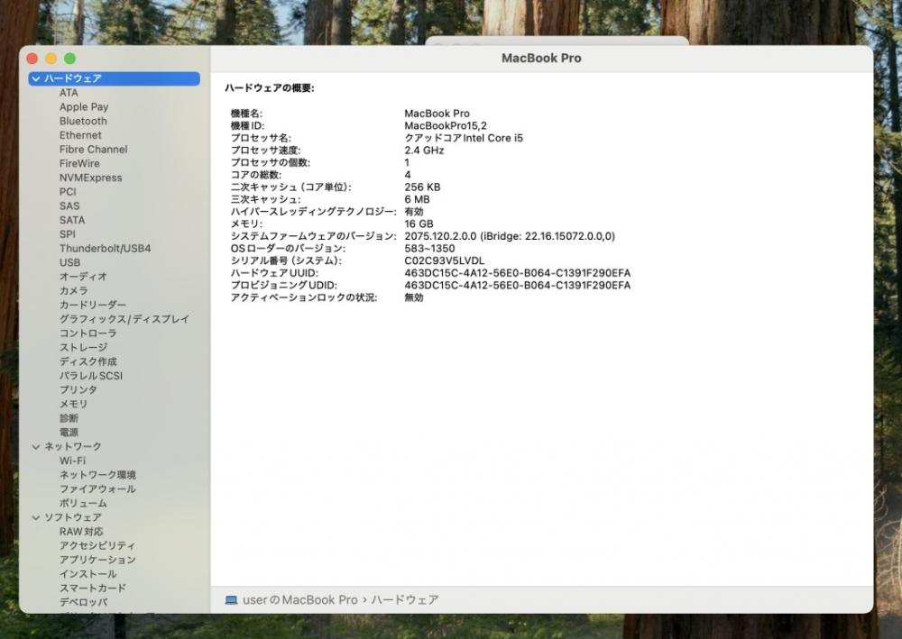The width and height of the screenshot is (902, 639).
Task: Open RAW対応 in the sidebar
Action: [81, 532]
